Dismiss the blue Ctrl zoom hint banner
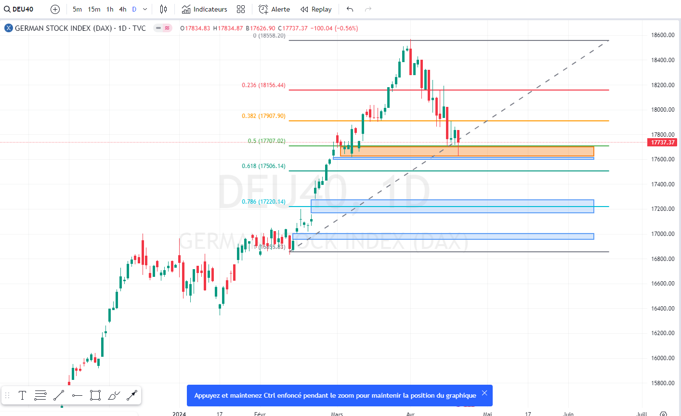Screen dimensions: 681x416 (485, 393)
